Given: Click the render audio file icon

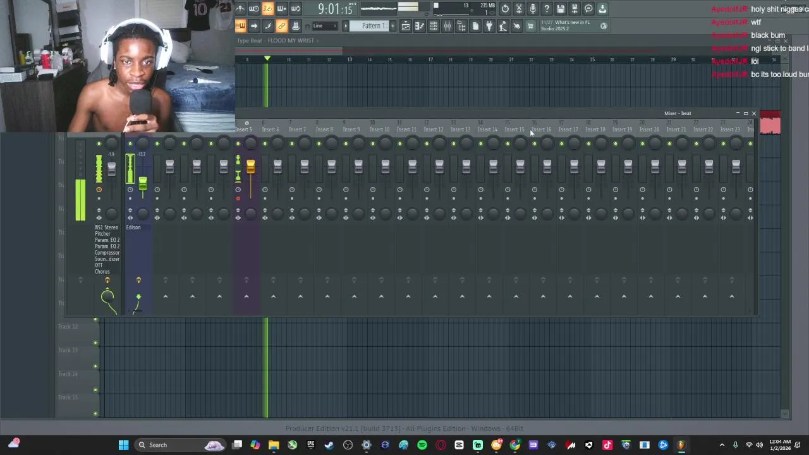Looking at the screenshot, I should 575,9.
